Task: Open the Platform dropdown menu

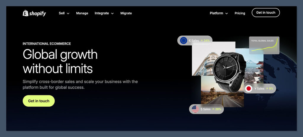Action: click(219, 13)
